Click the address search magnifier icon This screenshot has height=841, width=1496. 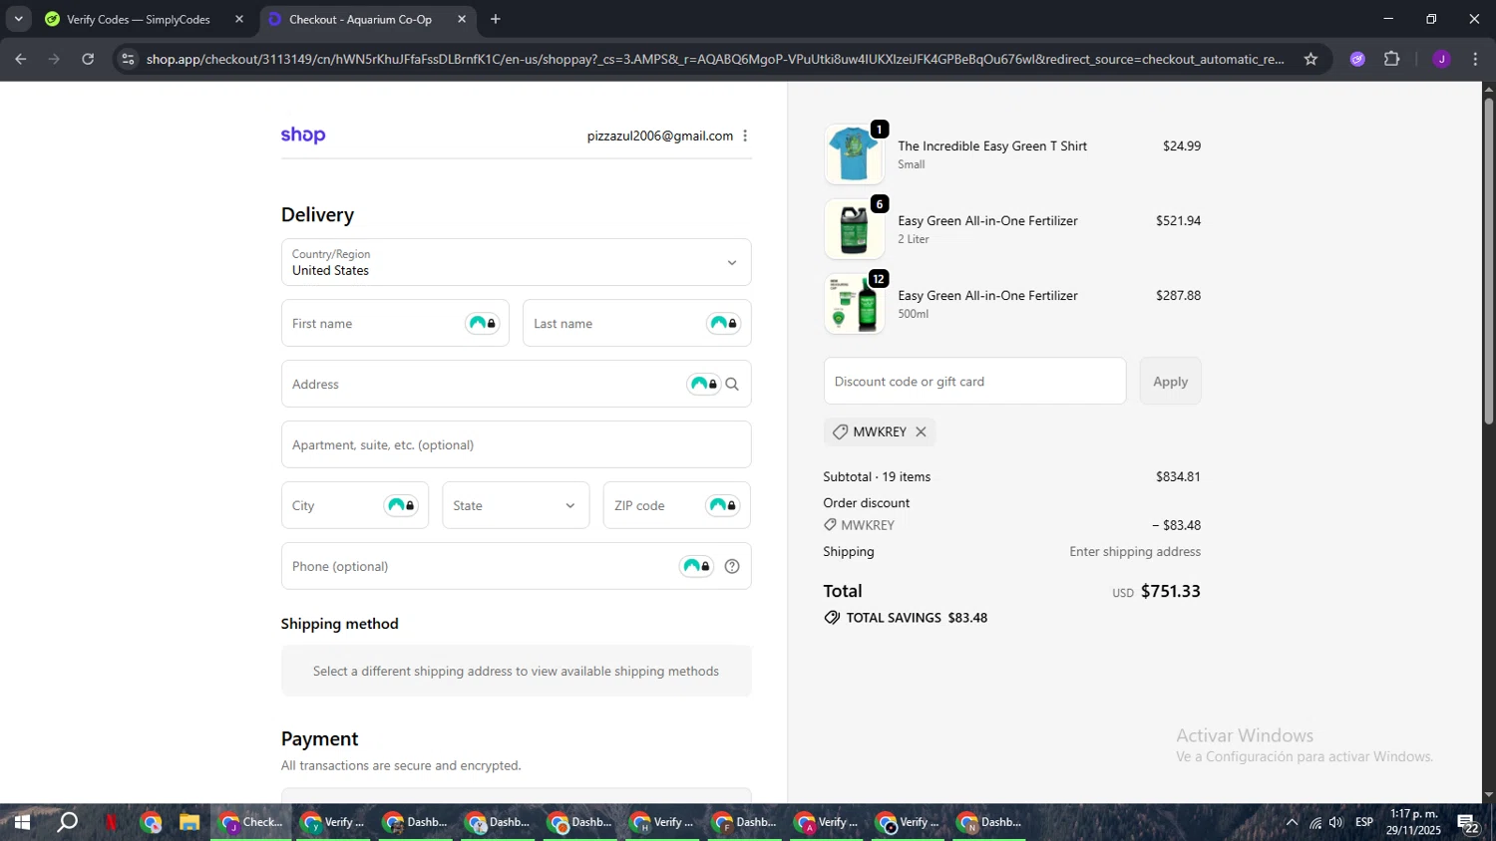click(x=732, y=384)
